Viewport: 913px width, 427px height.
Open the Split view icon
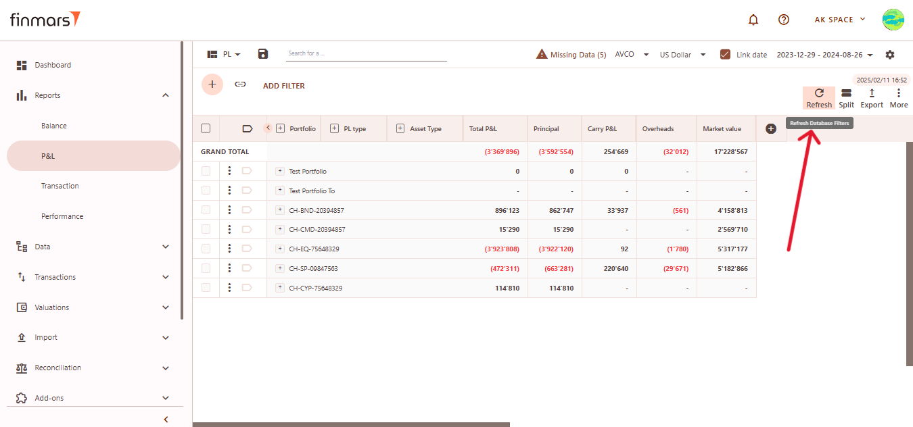click(x=846, y=94)
